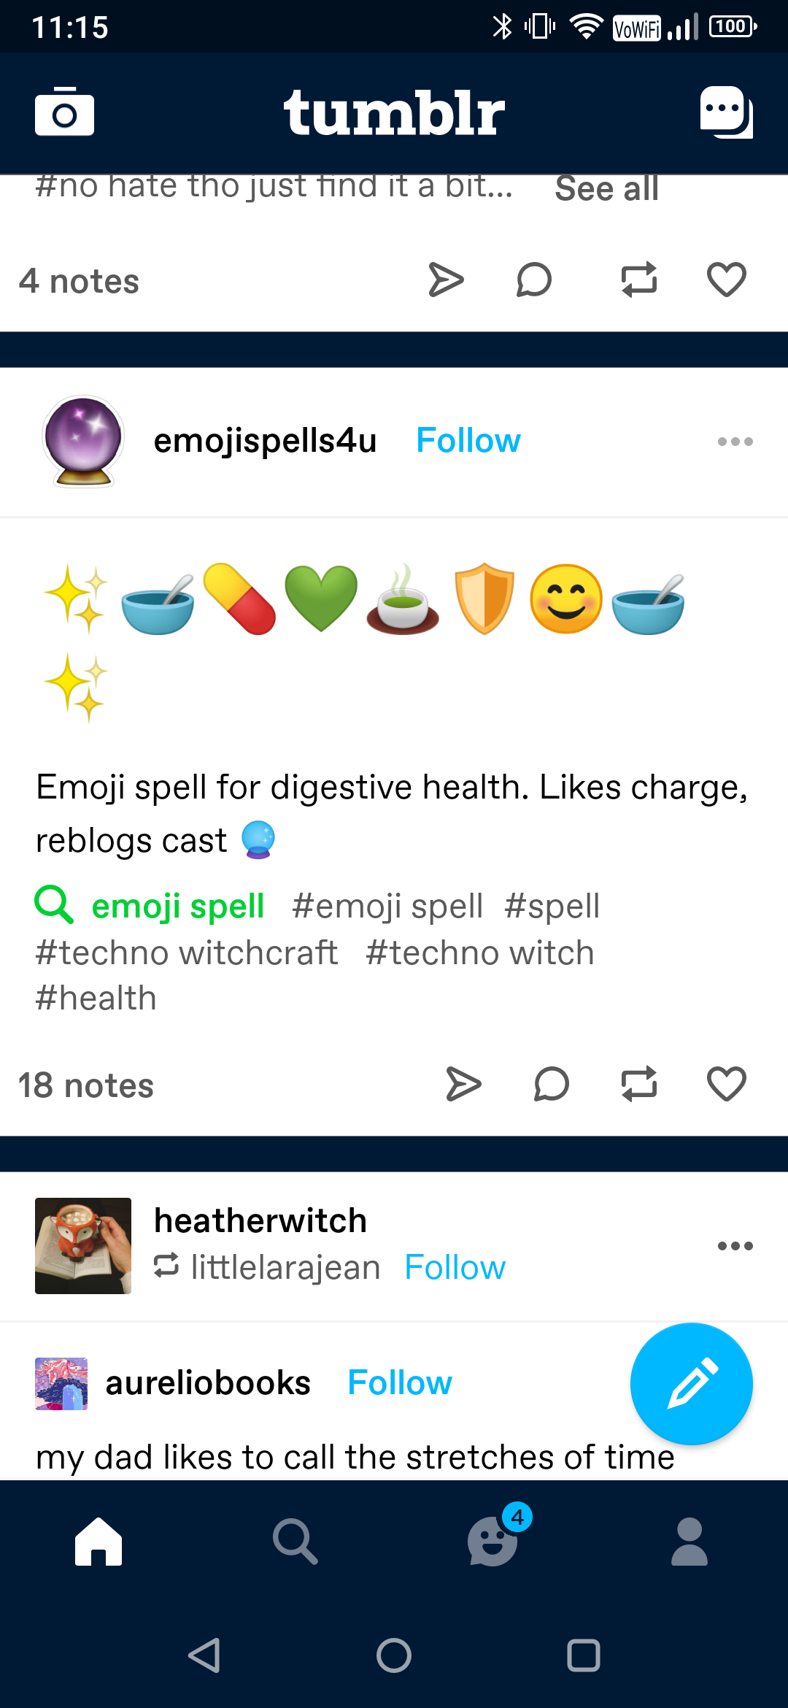The width and height of the screenshot is (788, 1708).
Task: Open the messaging chat icon
Action: tap(726, 112)
